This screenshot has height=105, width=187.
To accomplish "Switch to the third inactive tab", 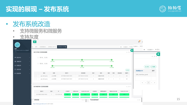I will click(x=52, y=47).
